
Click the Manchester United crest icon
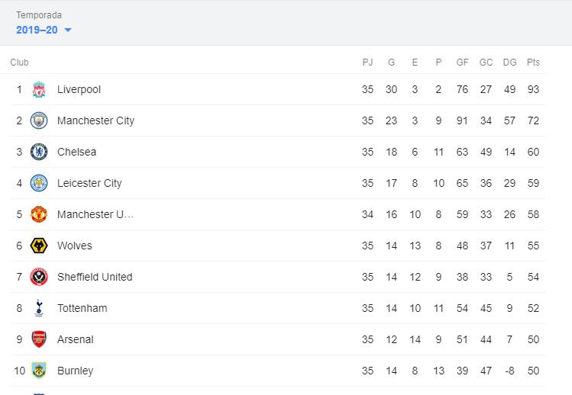pos(39,214)
